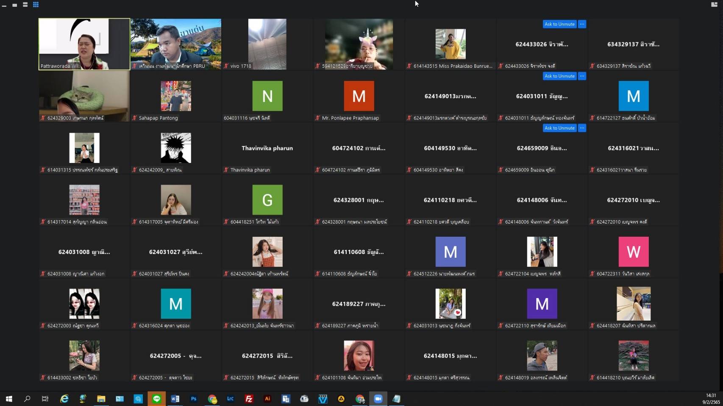The height and width of the screenshot is (406, 723).
Task: Open FileZilla from the taskbar
Action: pos(249,399)
